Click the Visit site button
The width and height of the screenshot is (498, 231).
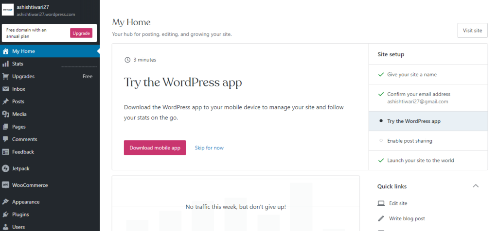(x=472, y=31)
